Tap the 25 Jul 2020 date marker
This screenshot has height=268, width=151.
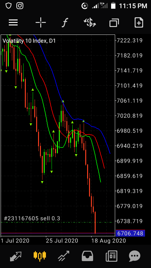coord(62,241)
